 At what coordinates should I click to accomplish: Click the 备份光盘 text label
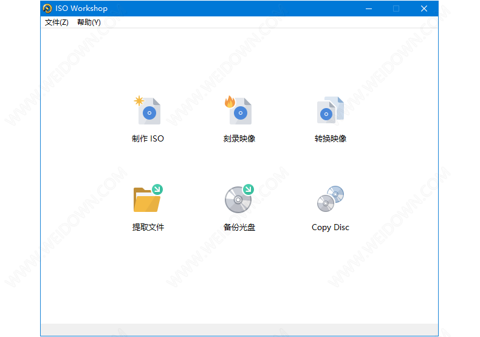[239, 227]
